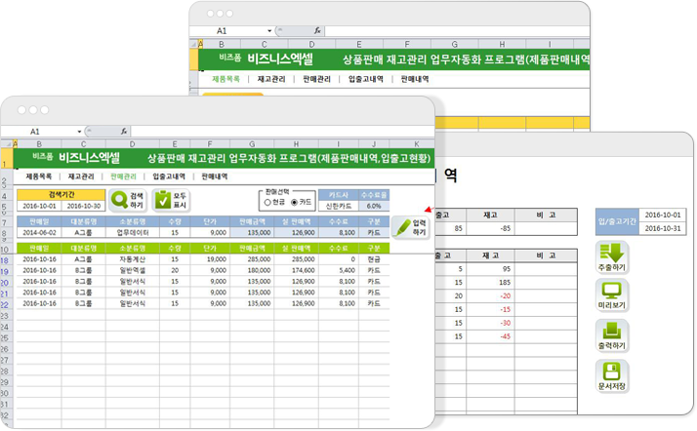The height and width of the screenshot is (431, 697).
Task: Open the 제품목록 tab in front window
Action: [x=38, y=176]
